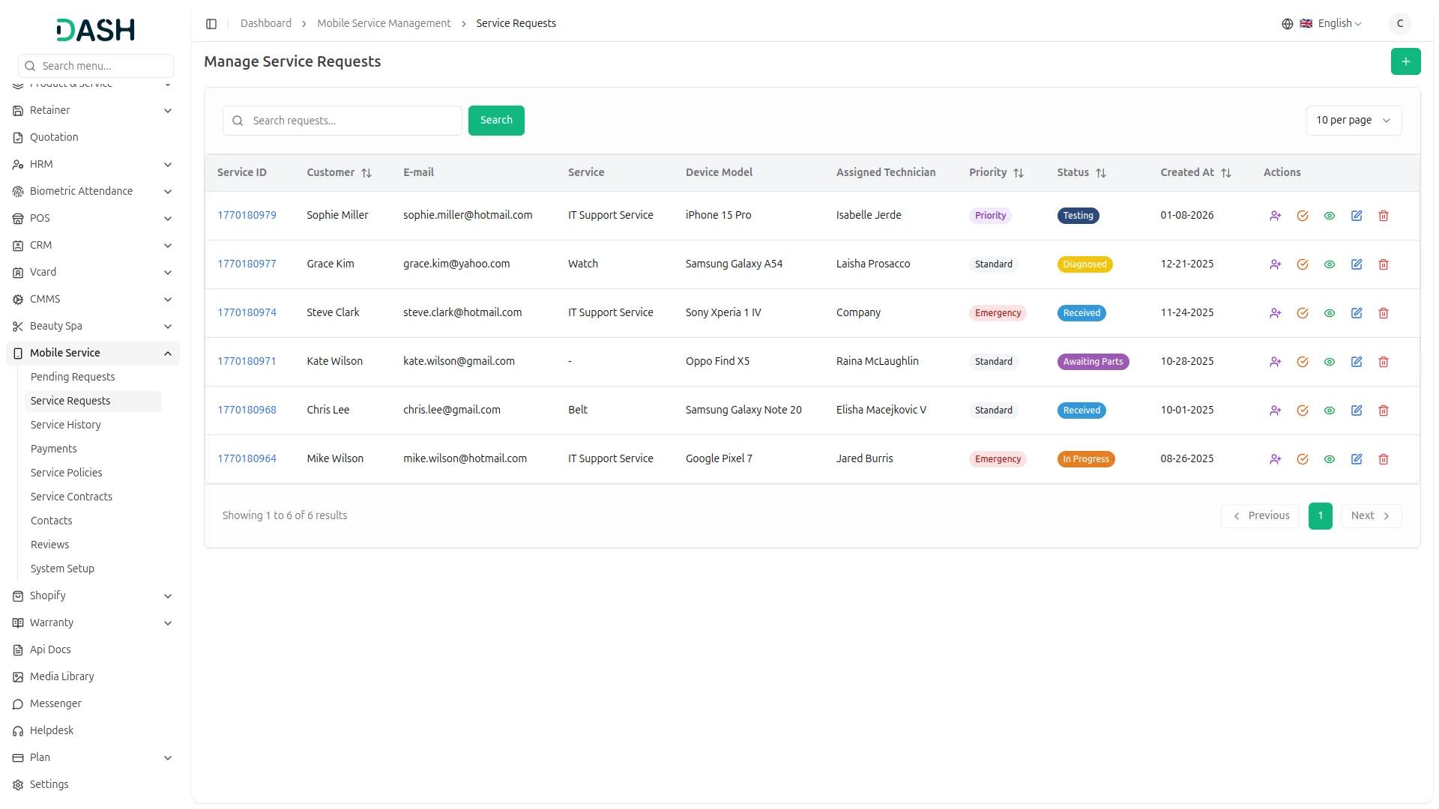Mark Mike Wilson request as complete
Image resolution: width=1439 pixels, height=809 pixels.
1302,459
